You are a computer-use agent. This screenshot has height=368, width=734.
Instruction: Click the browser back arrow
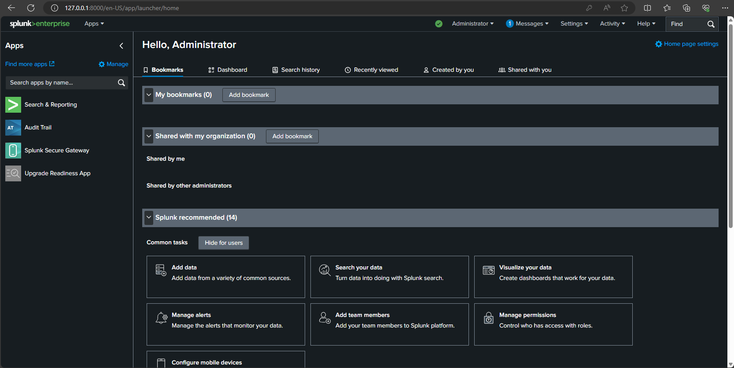11,8
